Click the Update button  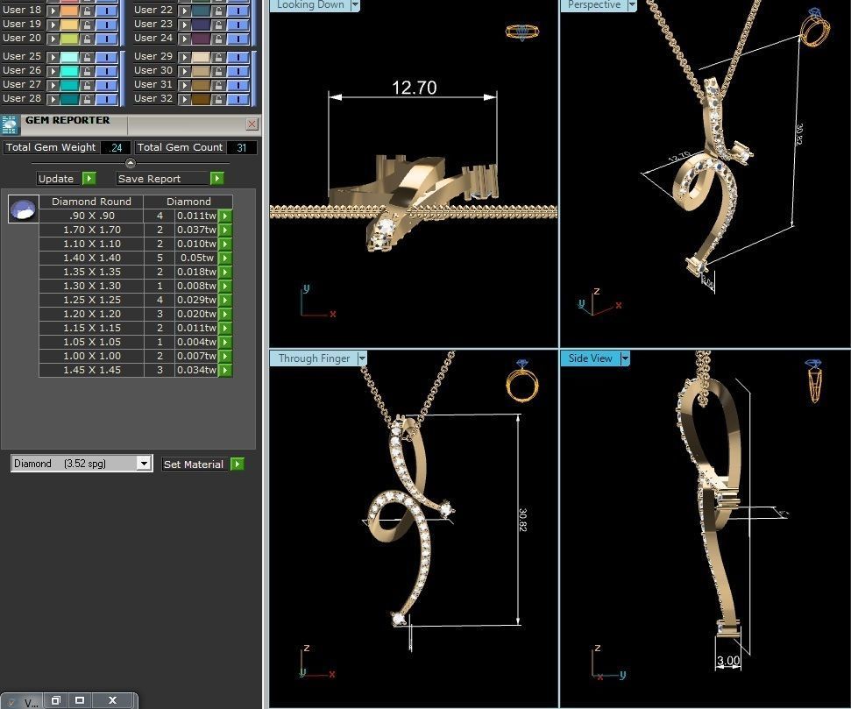[56, 179]
